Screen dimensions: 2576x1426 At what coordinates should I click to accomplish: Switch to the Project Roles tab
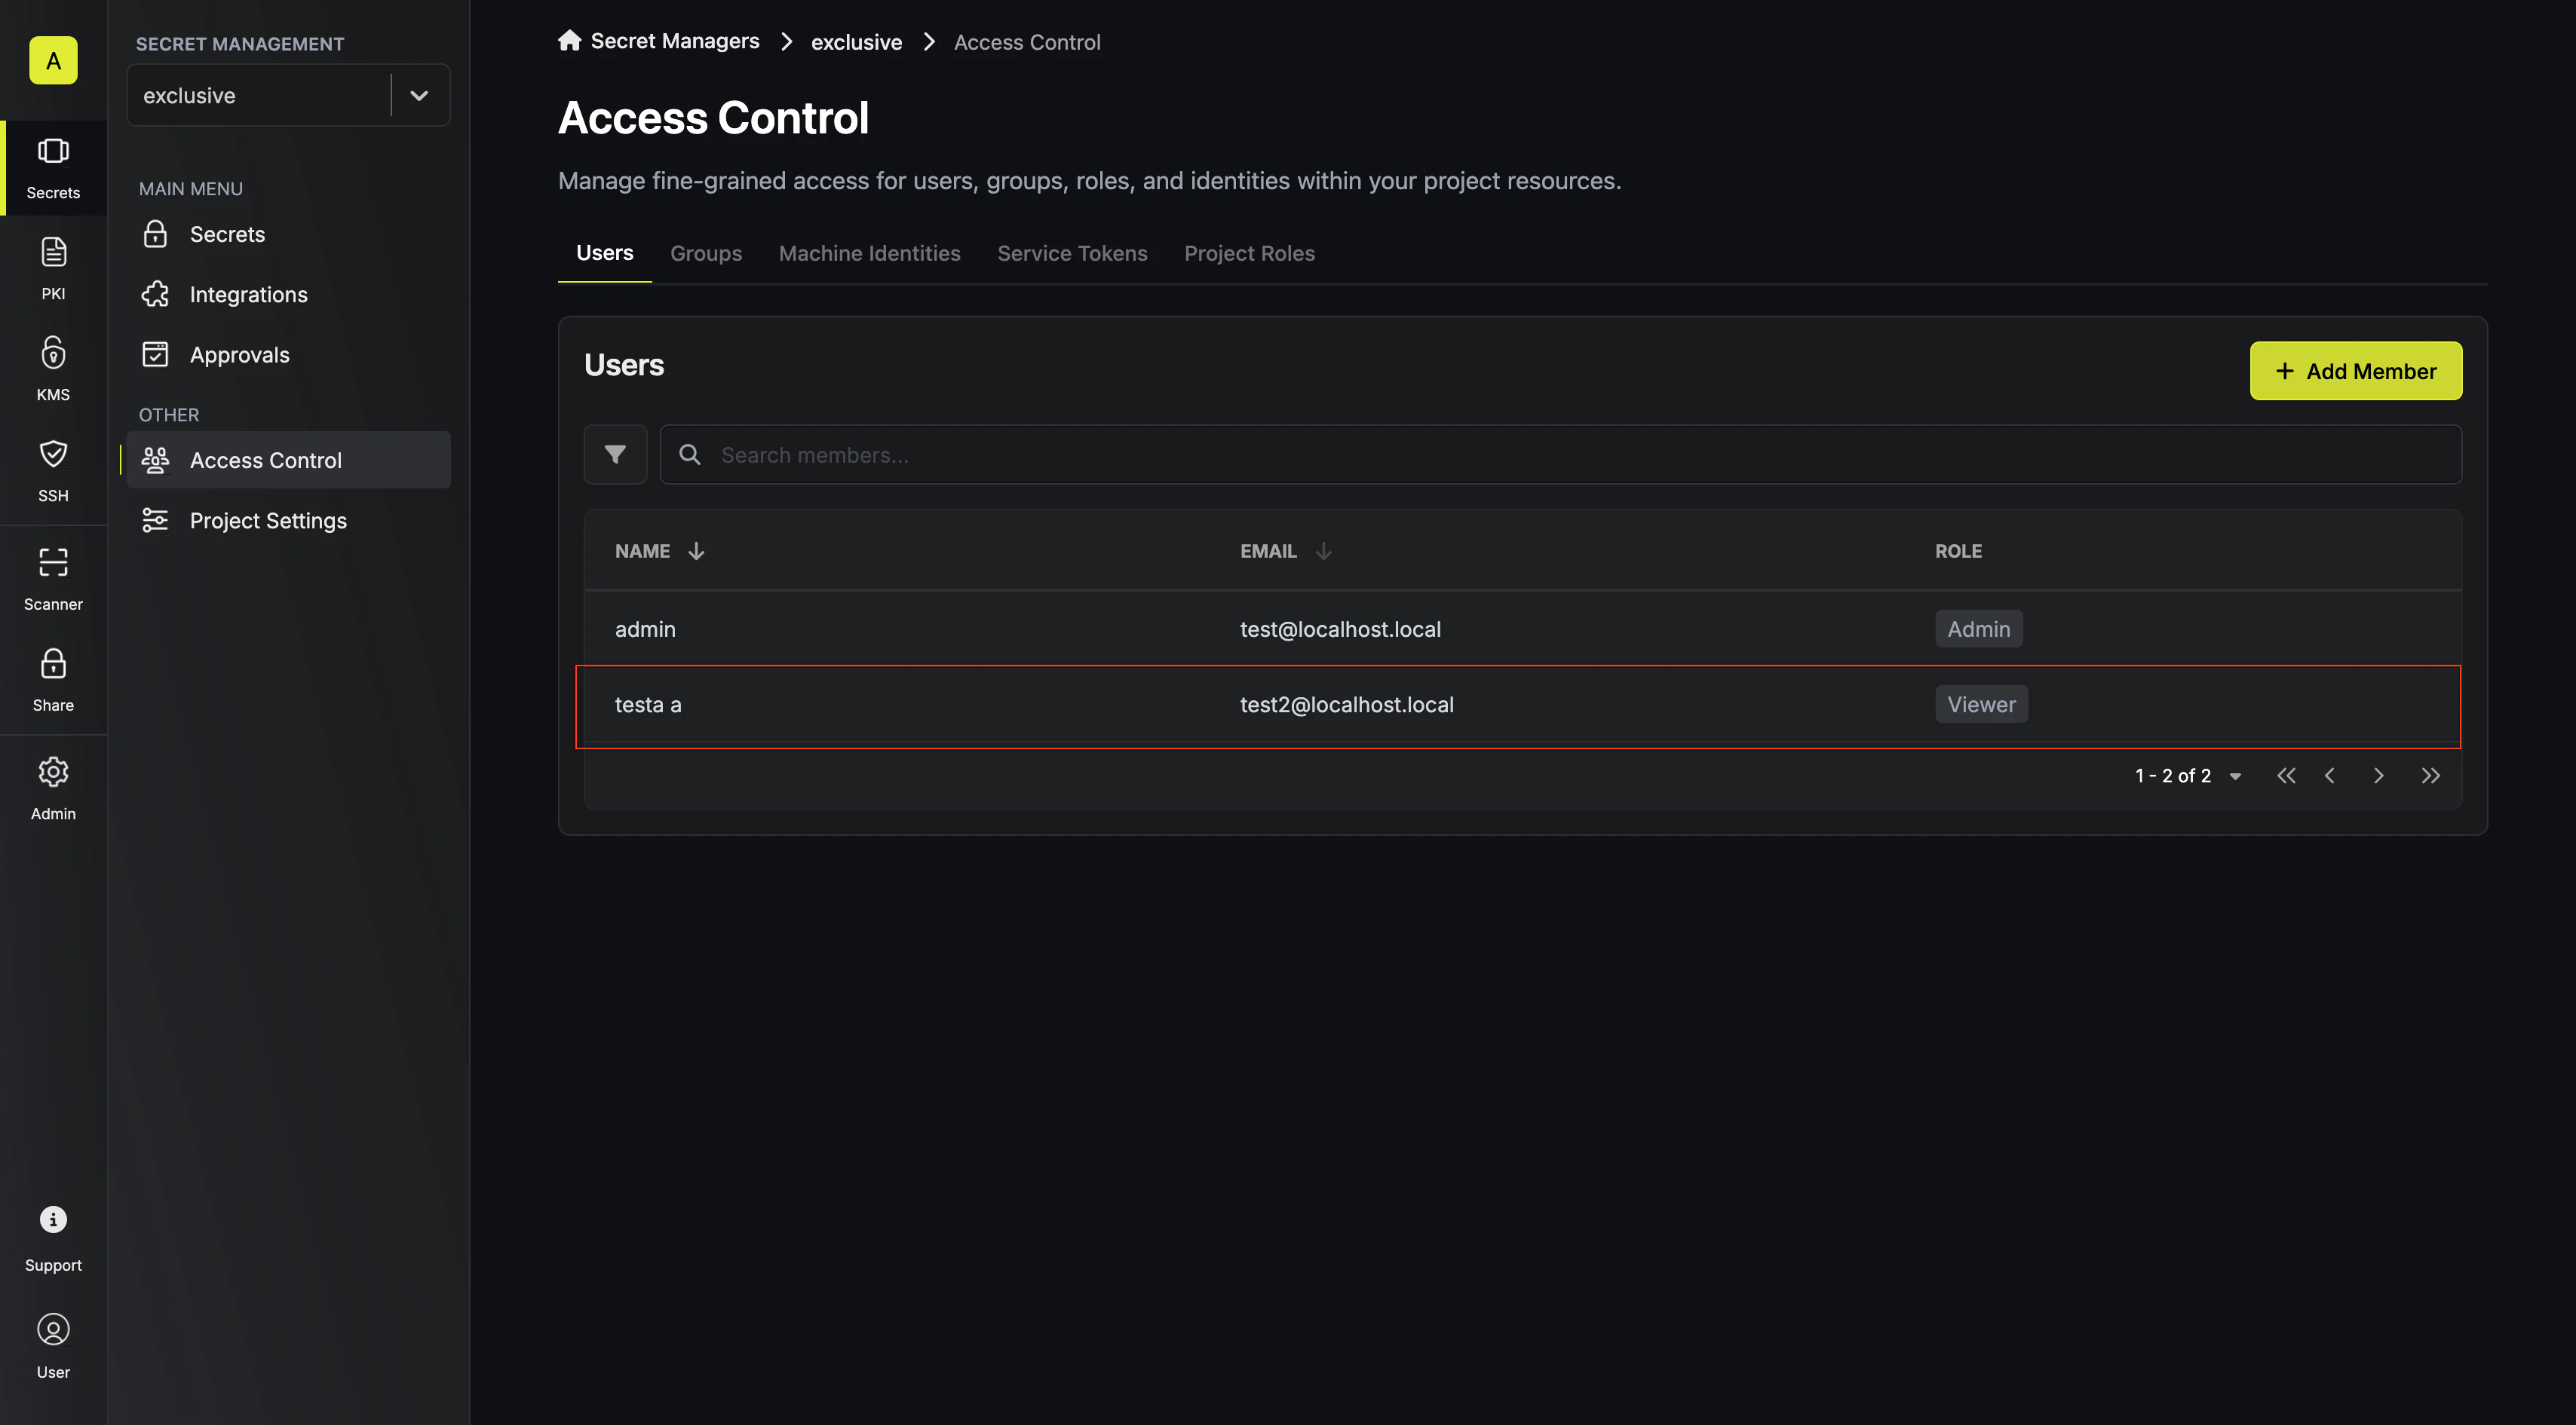coord(1249,254)
